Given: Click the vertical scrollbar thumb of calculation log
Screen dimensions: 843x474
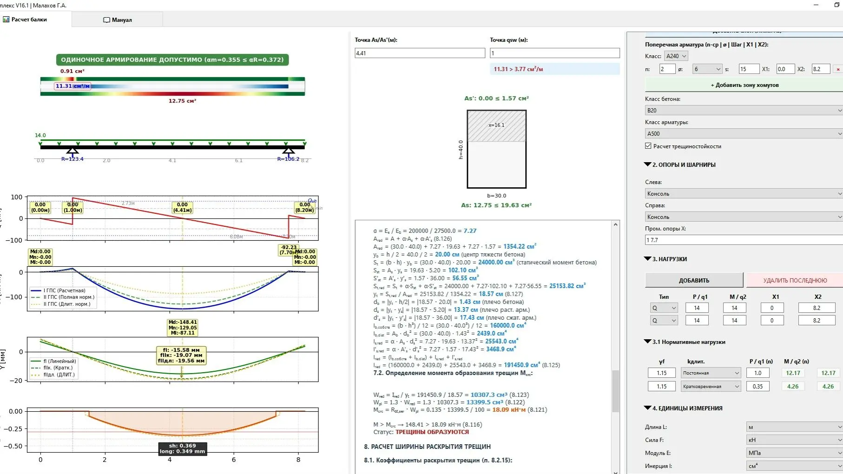Looking at the screenshot, I should [615, 390].
